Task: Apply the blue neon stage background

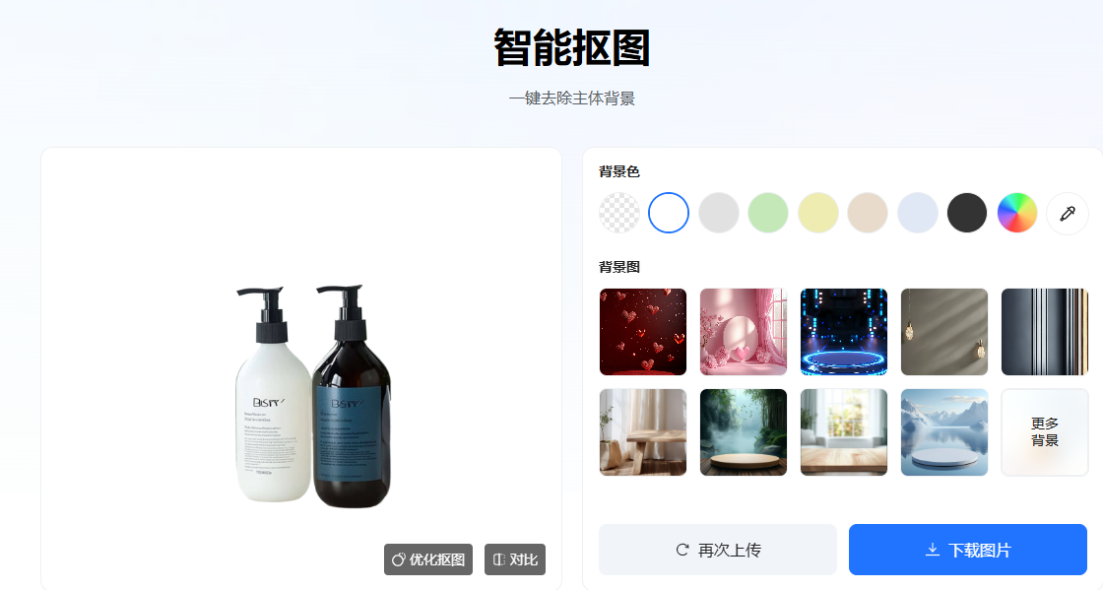Action: point(844,332)
